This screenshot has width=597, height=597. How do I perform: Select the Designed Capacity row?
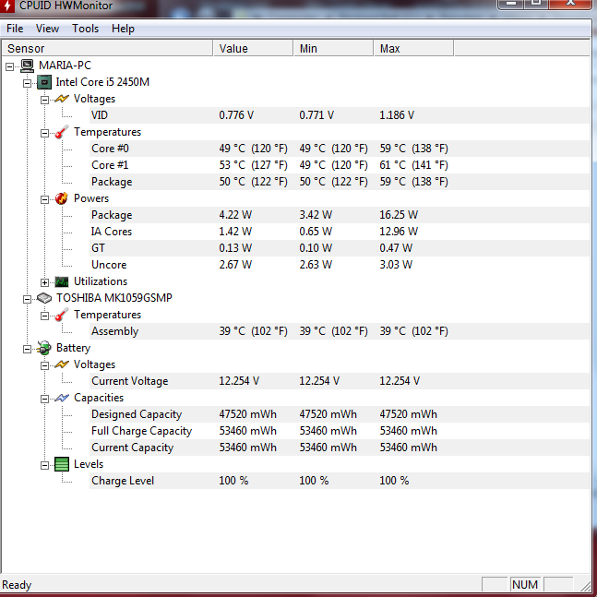[340, 414]
